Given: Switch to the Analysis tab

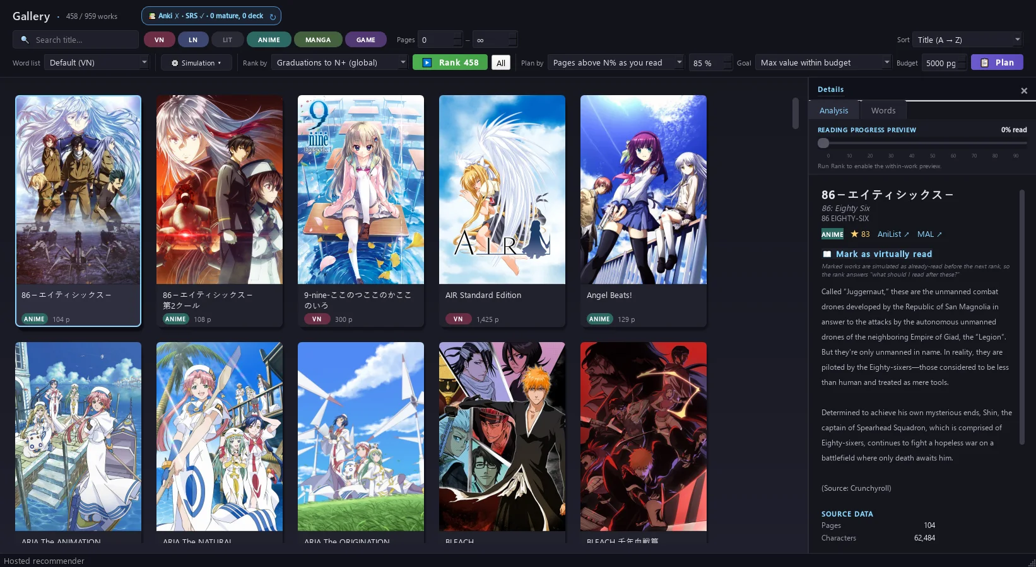Looking at the screenshot, I should 833,110.
